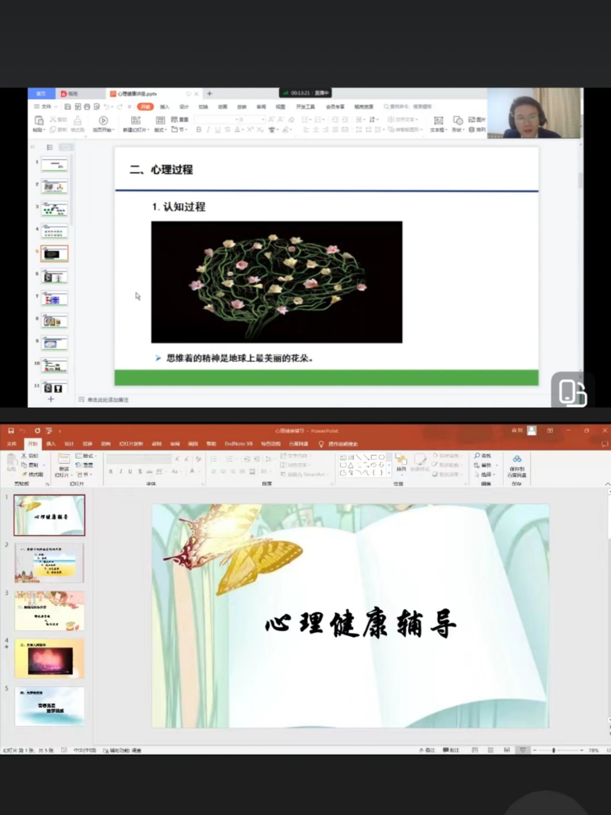Click the new slide icon in WPS toolbar
The width and height of the screenshot is (611, 815).
[135, 121]
